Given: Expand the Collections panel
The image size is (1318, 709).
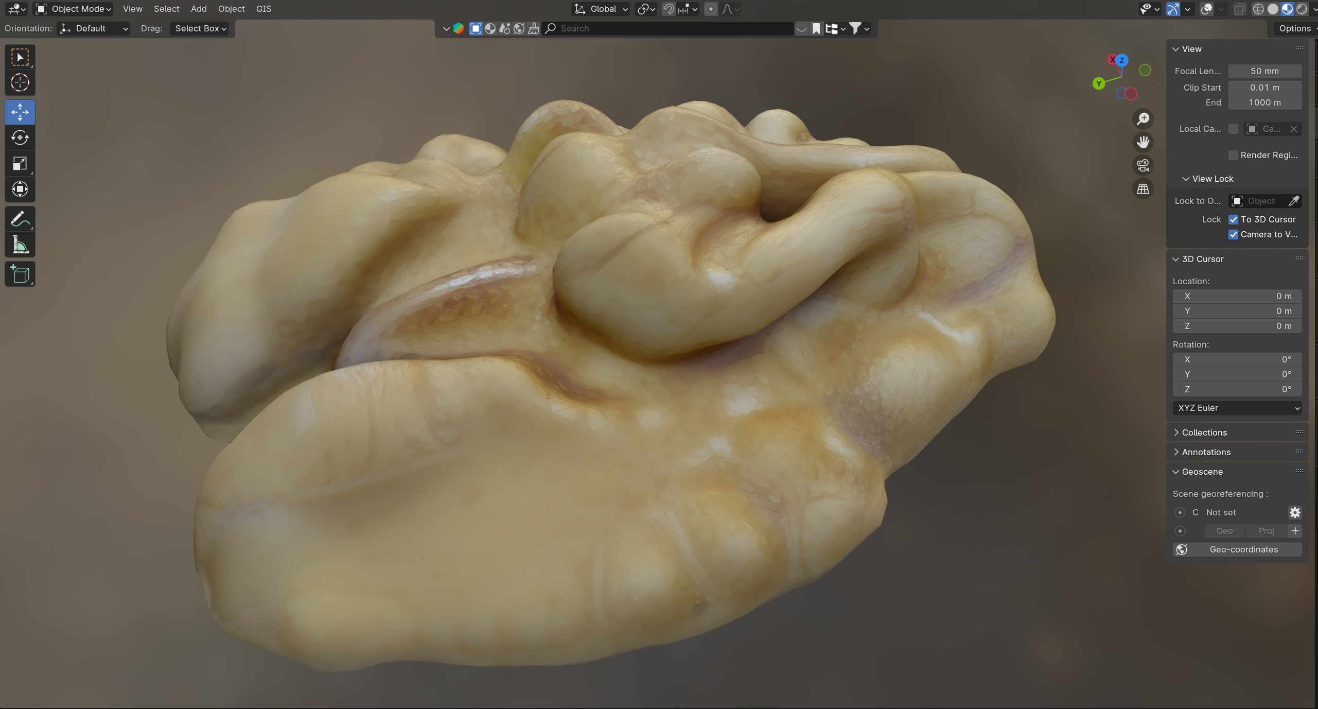Looking at the screenshot, I should tap(1204, 433).
